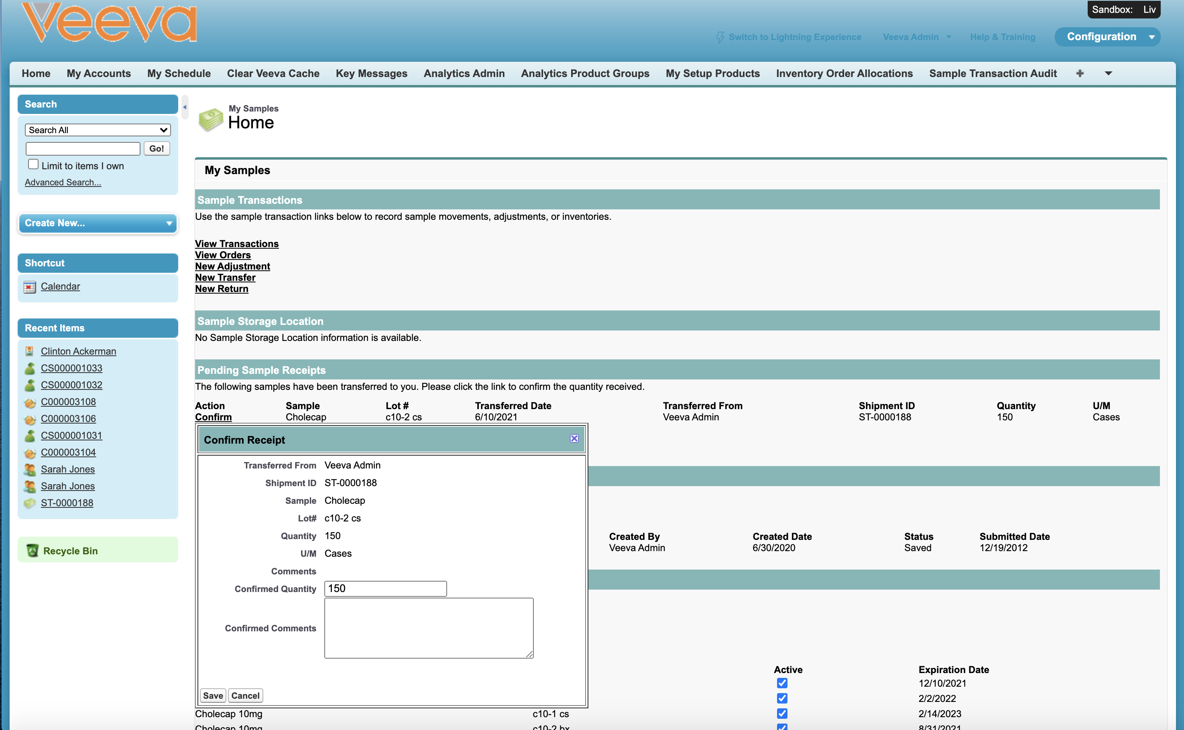Click the Clinton Ackerman contact icon
This screenshot has height=730, width=1184.
(29, 351)
